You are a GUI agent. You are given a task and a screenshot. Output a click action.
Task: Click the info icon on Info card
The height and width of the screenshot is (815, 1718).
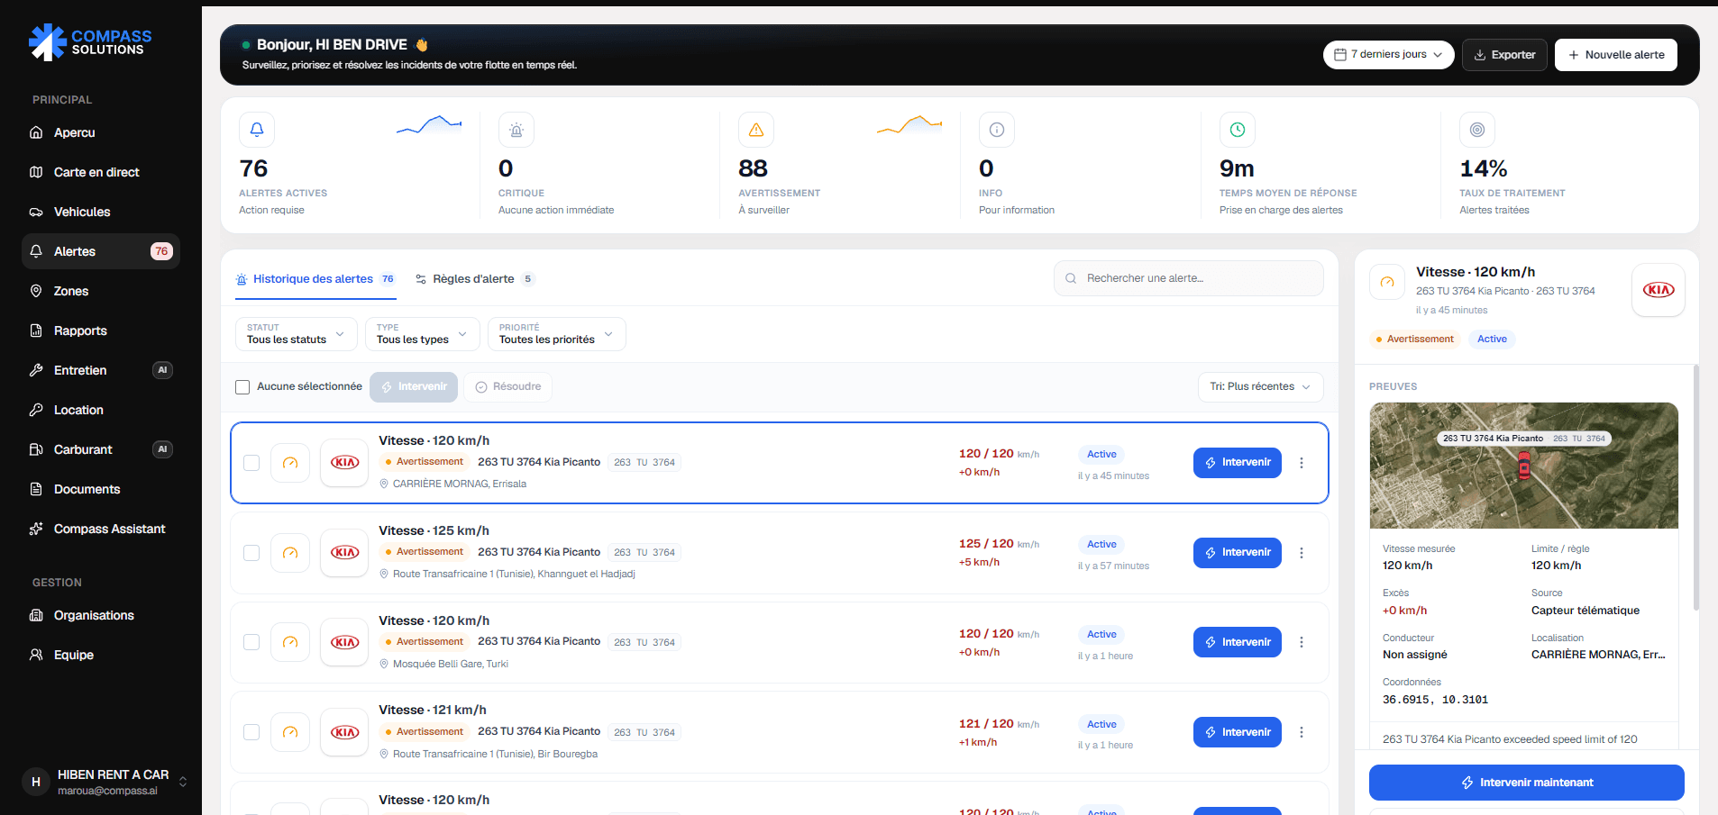(x=997, y=130)
